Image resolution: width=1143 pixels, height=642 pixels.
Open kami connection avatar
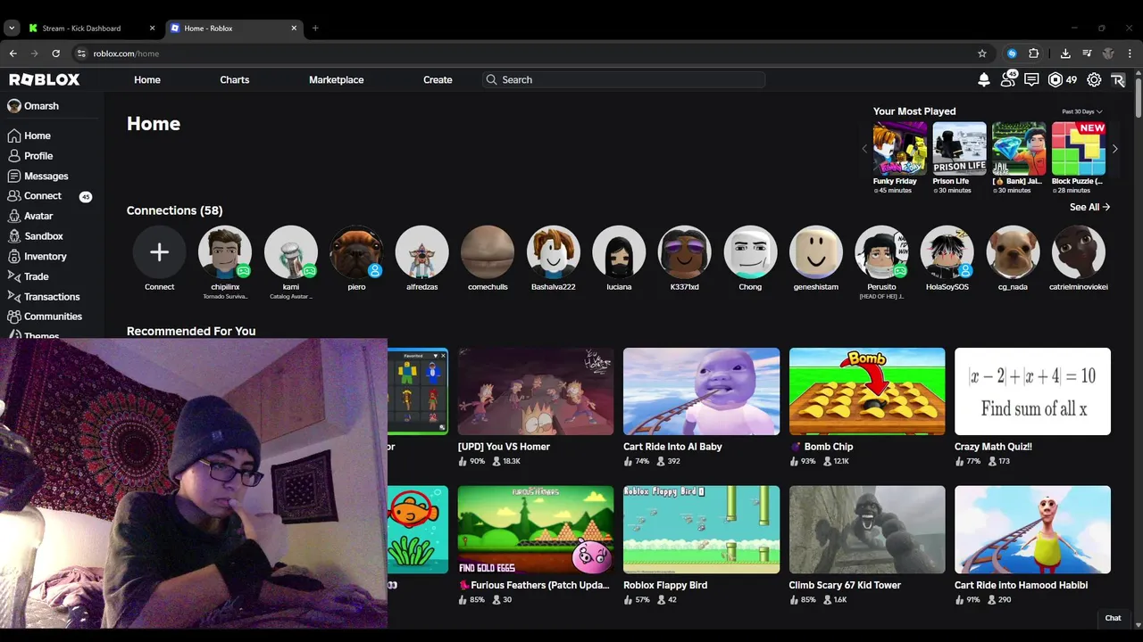[x=291, y=252]
